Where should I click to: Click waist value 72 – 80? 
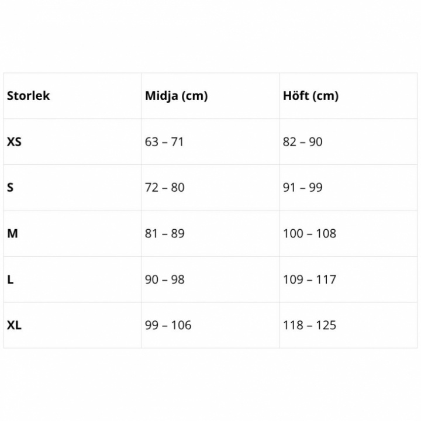tap(164, 188)
